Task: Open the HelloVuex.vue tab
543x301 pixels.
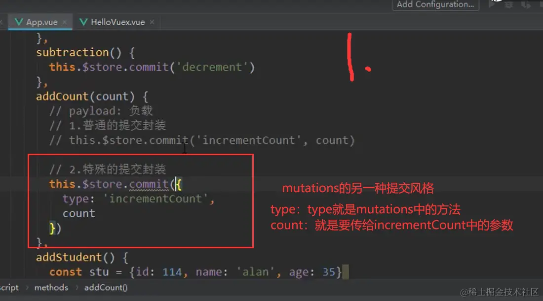Action: (x=118, y=22)
